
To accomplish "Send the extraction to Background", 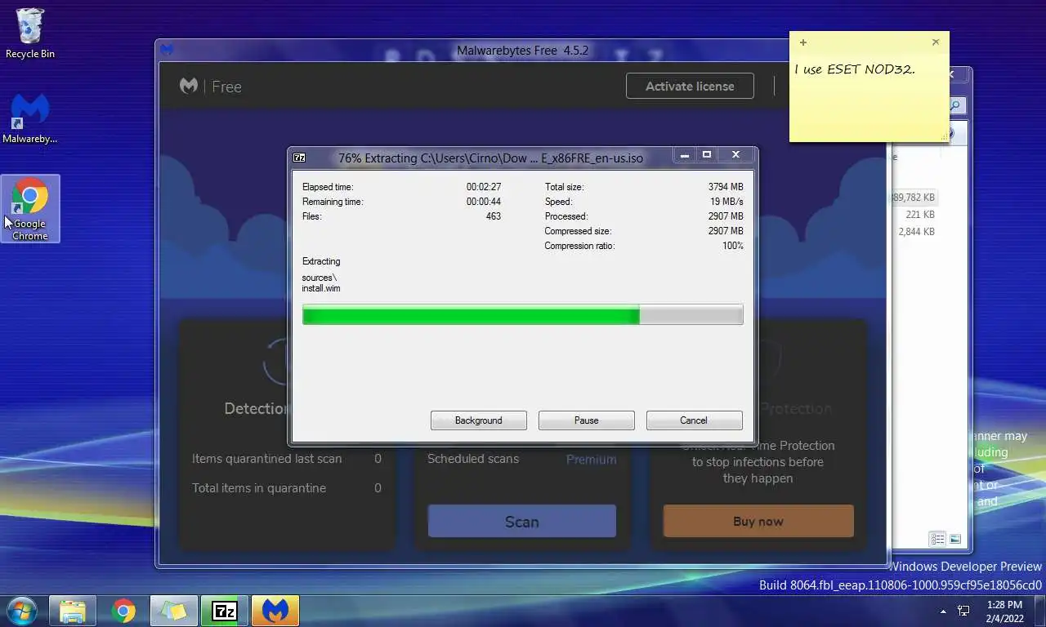I will [479, 420].
